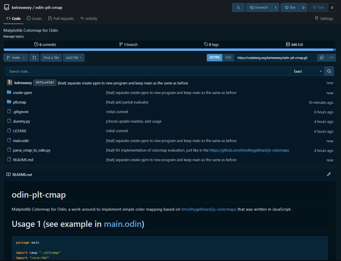Open the dummy.py file
Image resolution: width=341 pixels, height=261 pixels.
coord(21,121)
